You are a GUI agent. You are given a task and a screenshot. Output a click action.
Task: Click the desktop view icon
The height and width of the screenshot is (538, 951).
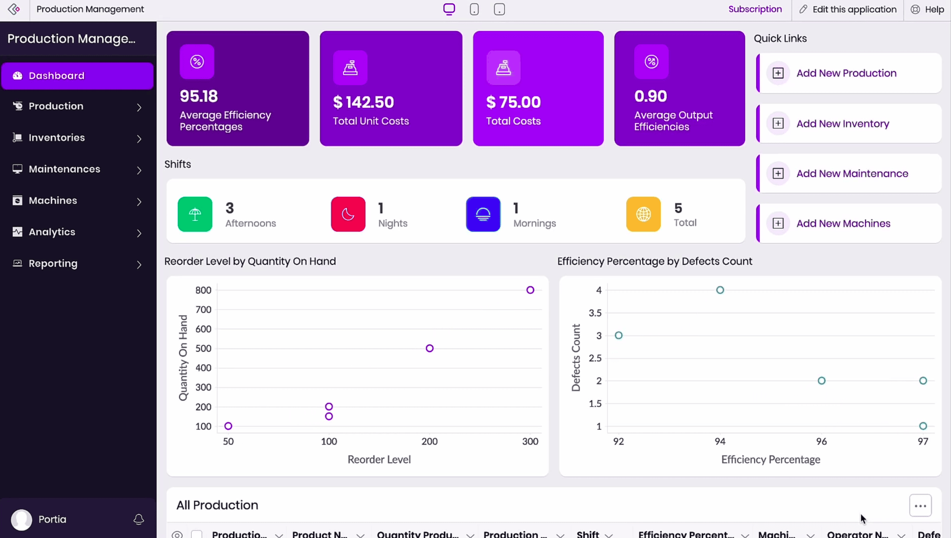tap(449, 9)
